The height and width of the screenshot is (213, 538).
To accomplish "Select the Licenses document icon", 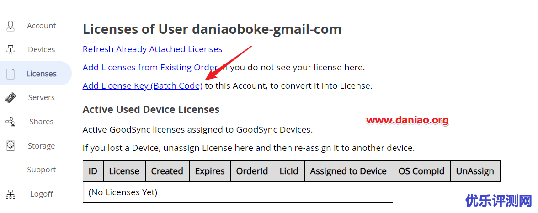I will click(11, 74).
